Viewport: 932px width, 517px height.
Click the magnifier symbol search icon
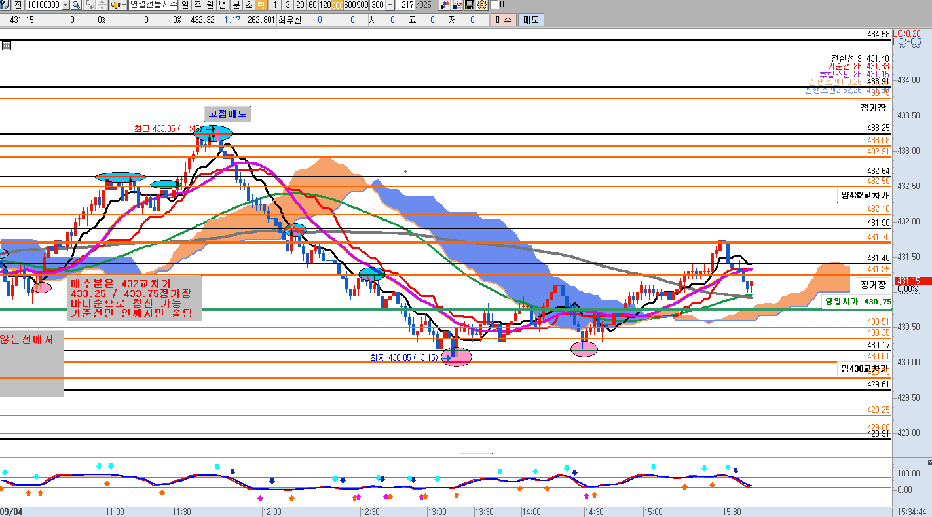(x=76, y=5)
